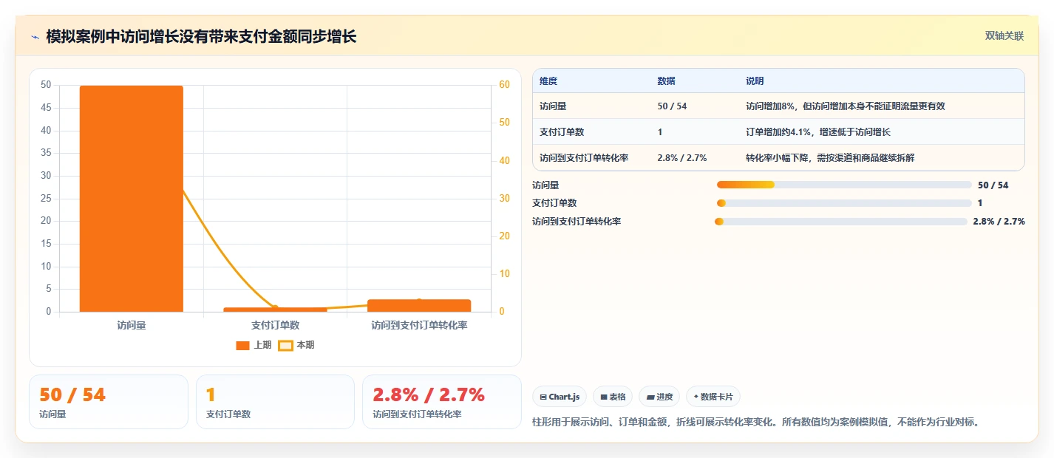
Task: Click the 访问量 progress bar
Action: (844, 185)
